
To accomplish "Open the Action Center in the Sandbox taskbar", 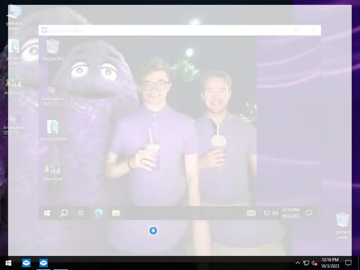I will pyautogui.click(x=309, y=213).
